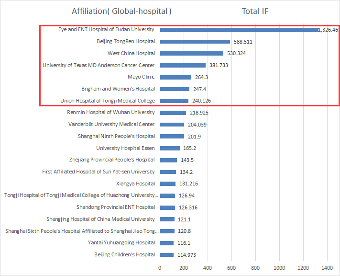The height and width of the screenshot is (276, 340).
Task: Click Renmin Hospital of Wuhan University label
Action: 111,112
